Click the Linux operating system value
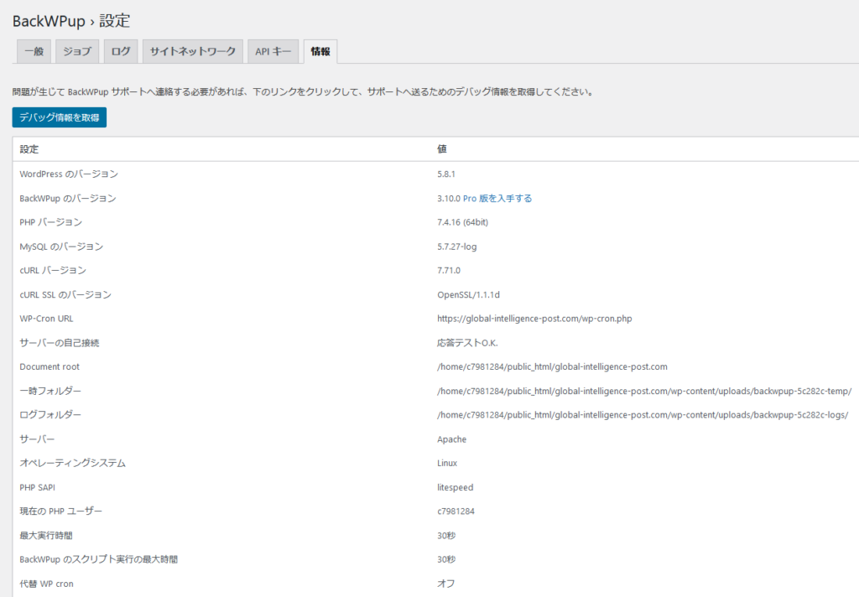This screenshot has width=859, height=597. tap(447, 464)
